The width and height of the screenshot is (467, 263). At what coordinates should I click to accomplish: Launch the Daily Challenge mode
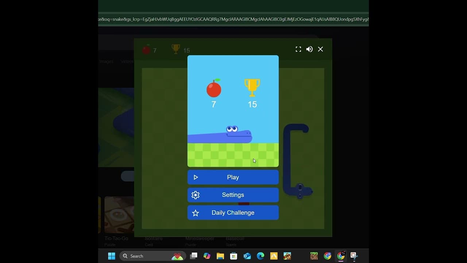pyautogui.click(x=233, y=213)
